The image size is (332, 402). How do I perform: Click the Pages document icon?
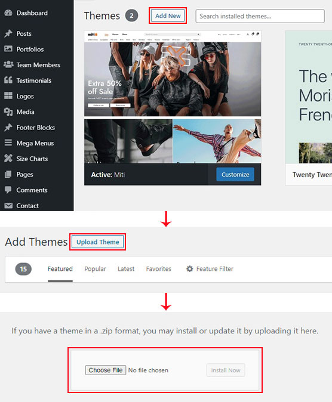coord(8,174)
